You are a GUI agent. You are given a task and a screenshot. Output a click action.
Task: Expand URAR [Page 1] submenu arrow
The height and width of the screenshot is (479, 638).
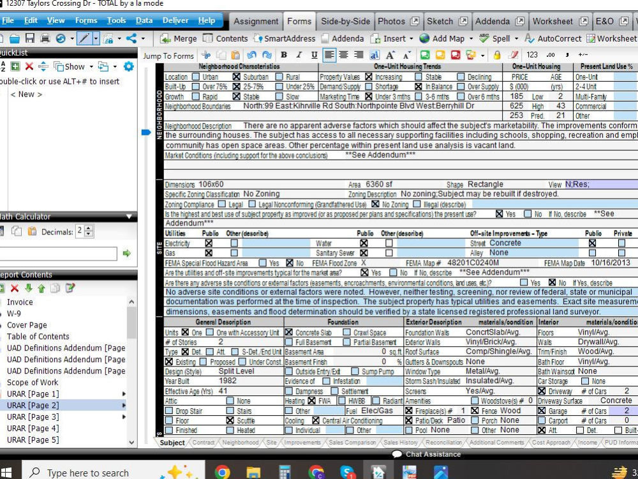124,394
